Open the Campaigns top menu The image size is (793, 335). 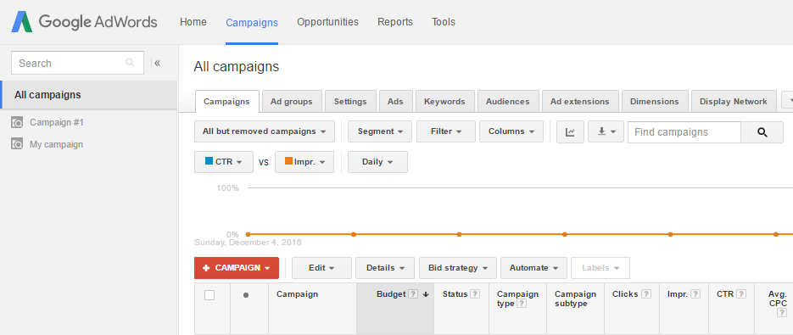[252, 23]
